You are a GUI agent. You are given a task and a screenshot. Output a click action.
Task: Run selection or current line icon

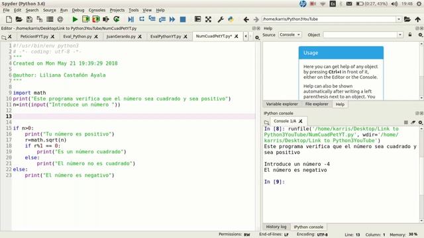[106, 19]
